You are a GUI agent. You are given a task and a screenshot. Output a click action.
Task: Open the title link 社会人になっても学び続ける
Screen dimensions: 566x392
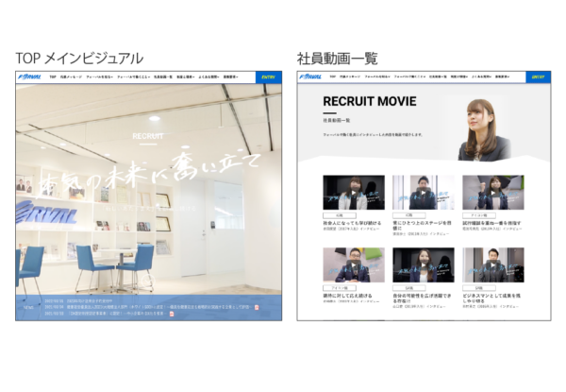click(x=352, y=223)
